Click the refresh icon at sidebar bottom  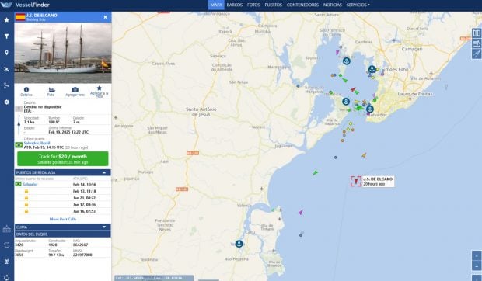tap(6, 278)
